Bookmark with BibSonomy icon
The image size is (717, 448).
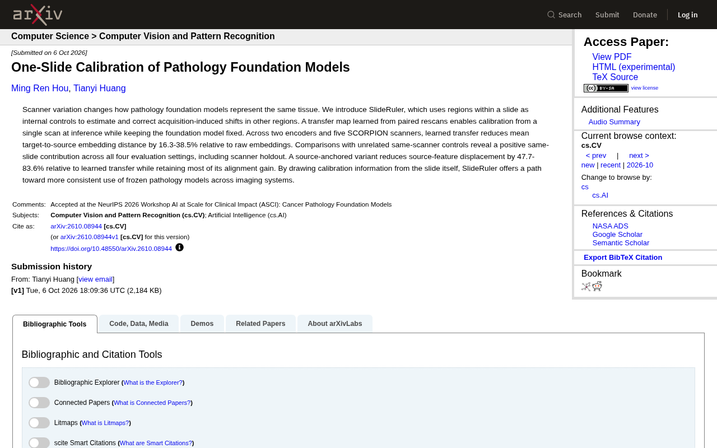click(x=586, y=287)
